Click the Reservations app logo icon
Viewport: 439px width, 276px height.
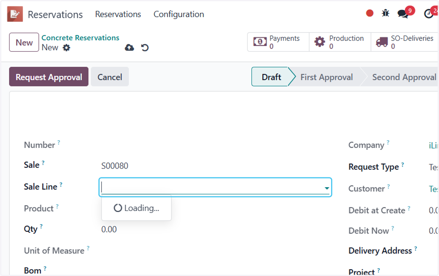coord(15,14)
